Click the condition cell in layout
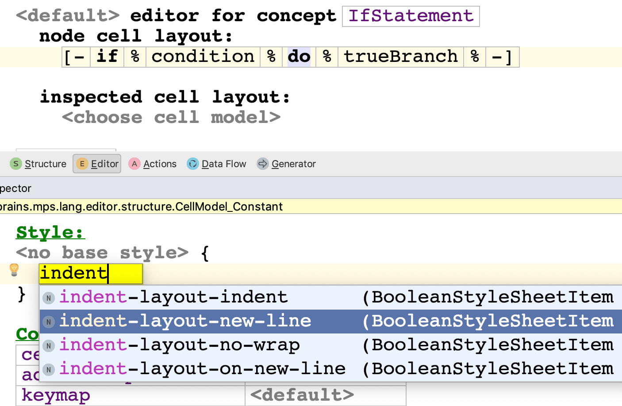This screenshot has width=622, height=406. [x=203, y=57]
